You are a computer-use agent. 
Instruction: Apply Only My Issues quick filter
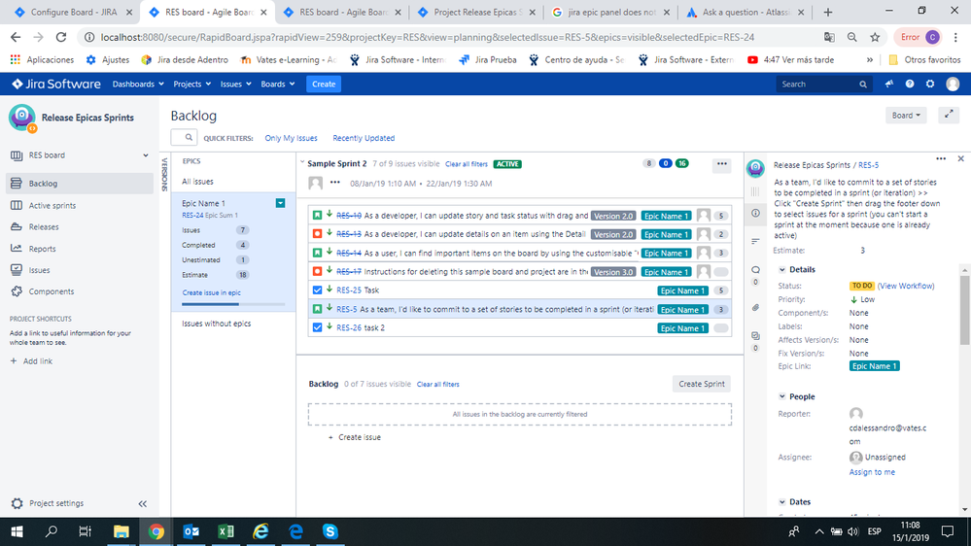coord(291,138)
